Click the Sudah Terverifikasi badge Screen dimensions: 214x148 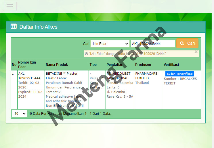click(179, 74)
